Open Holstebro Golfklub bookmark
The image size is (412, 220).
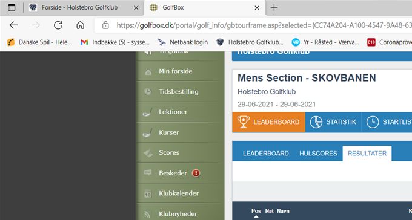pyautogui.click(x=250, y=42)
